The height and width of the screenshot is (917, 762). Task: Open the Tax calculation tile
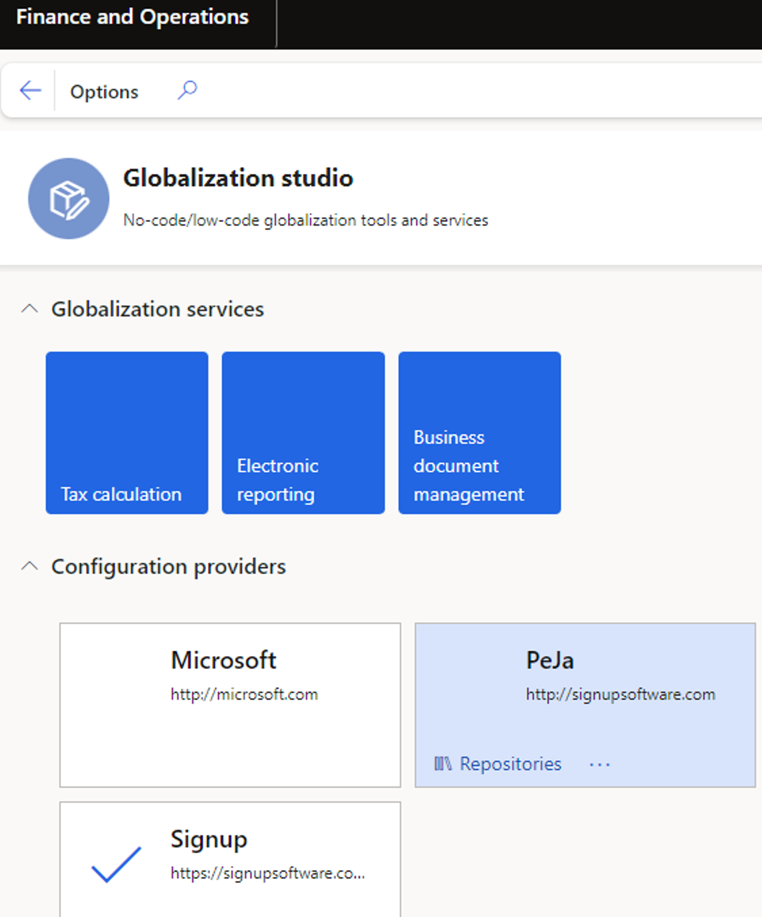tap(127, 433)
